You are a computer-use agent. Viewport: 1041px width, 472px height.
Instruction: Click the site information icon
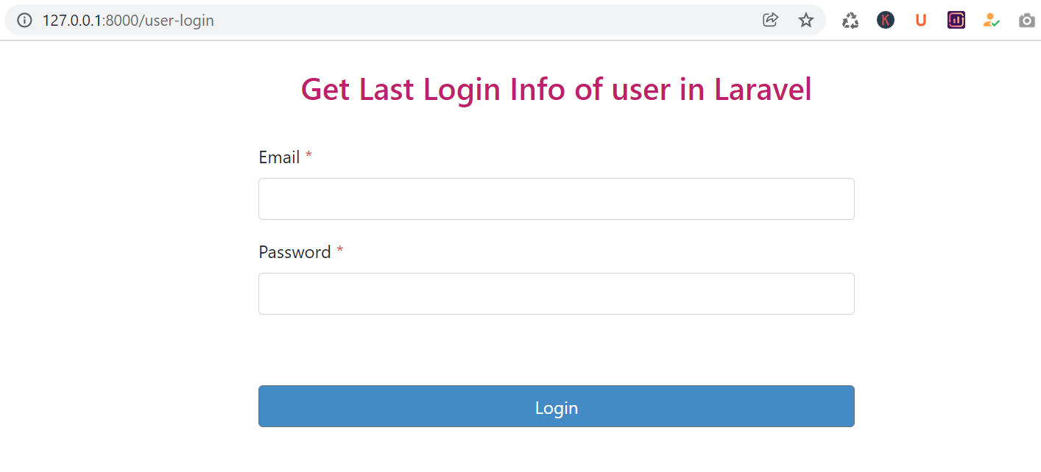click(24, 20)
